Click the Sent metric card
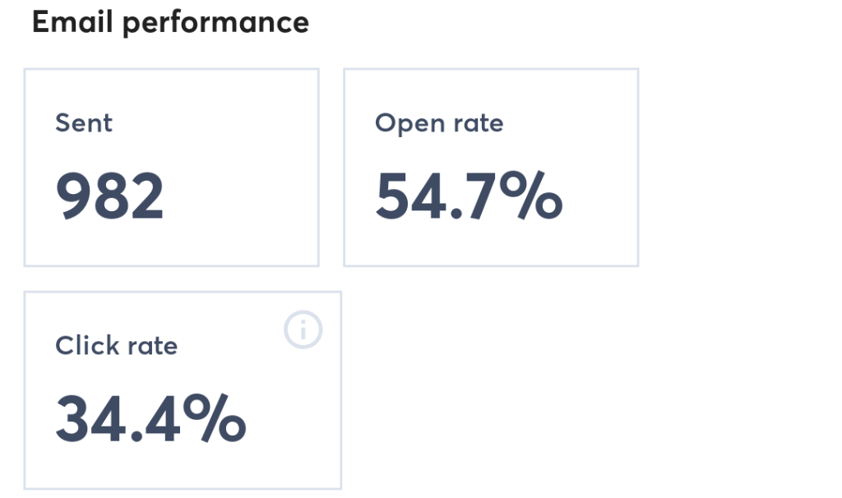This screenshot has height=498, width=842. pos(171,168)
